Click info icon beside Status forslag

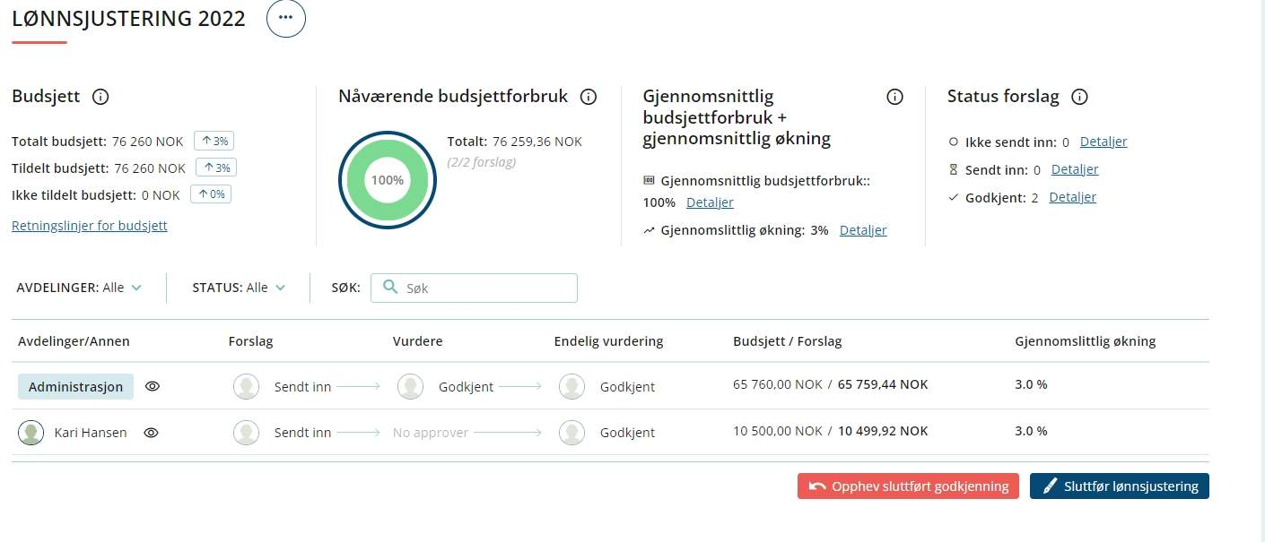click(x=1080, y=97)
